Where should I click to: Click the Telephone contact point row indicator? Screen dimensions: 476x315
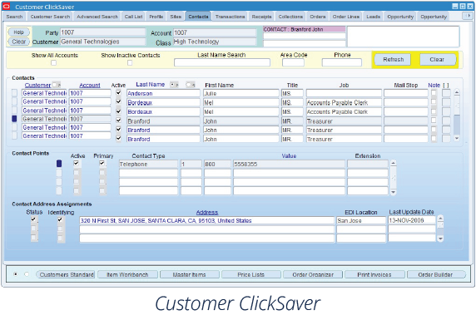59,164
